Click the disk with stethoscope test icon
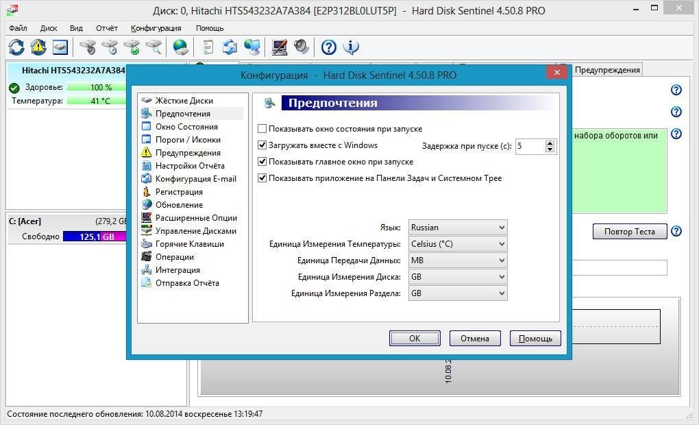 [88, 47]
